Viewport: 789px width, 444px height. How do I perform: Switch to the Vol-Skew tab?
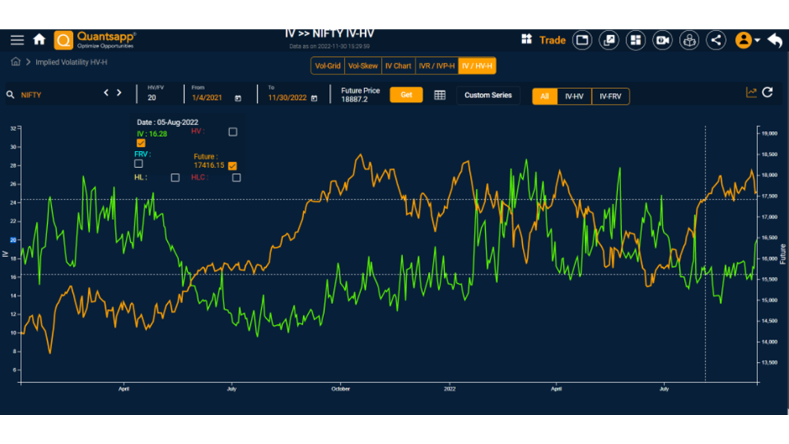pyautogui.click(x=363, y=66)
